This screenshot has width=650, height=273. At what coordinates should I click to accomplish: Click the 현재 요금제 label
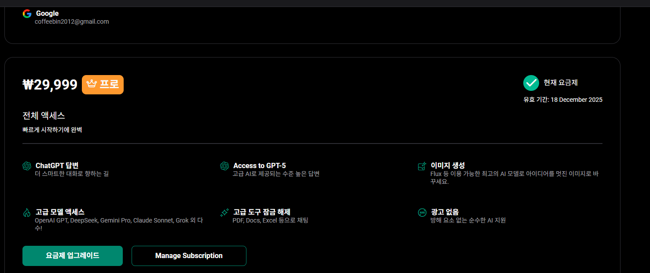click(x=561, y=83)
